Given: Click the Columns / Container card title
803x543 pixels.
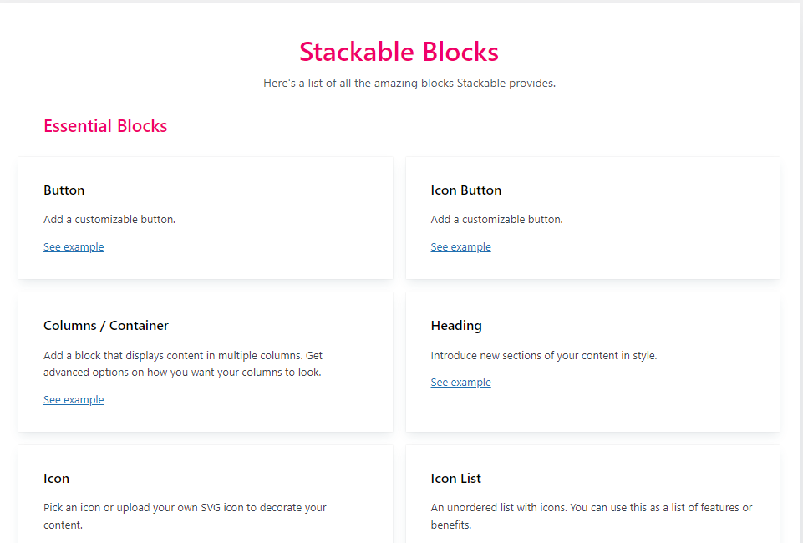Looking at the screenshot, I should coord(106,326).
